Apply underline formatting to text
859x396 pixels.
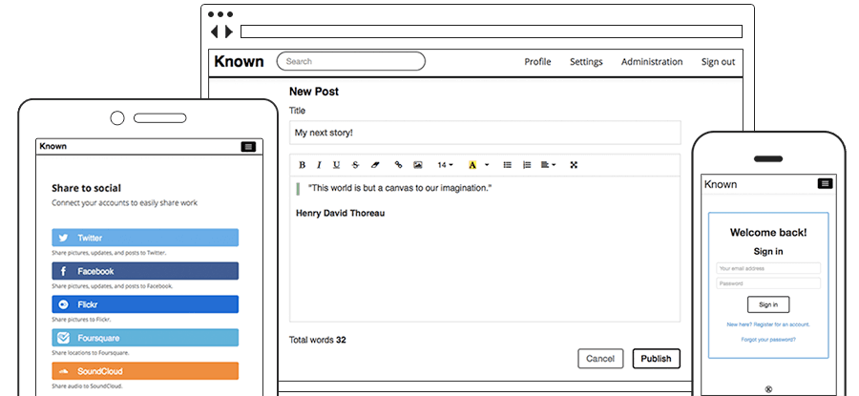coord(335,165)
